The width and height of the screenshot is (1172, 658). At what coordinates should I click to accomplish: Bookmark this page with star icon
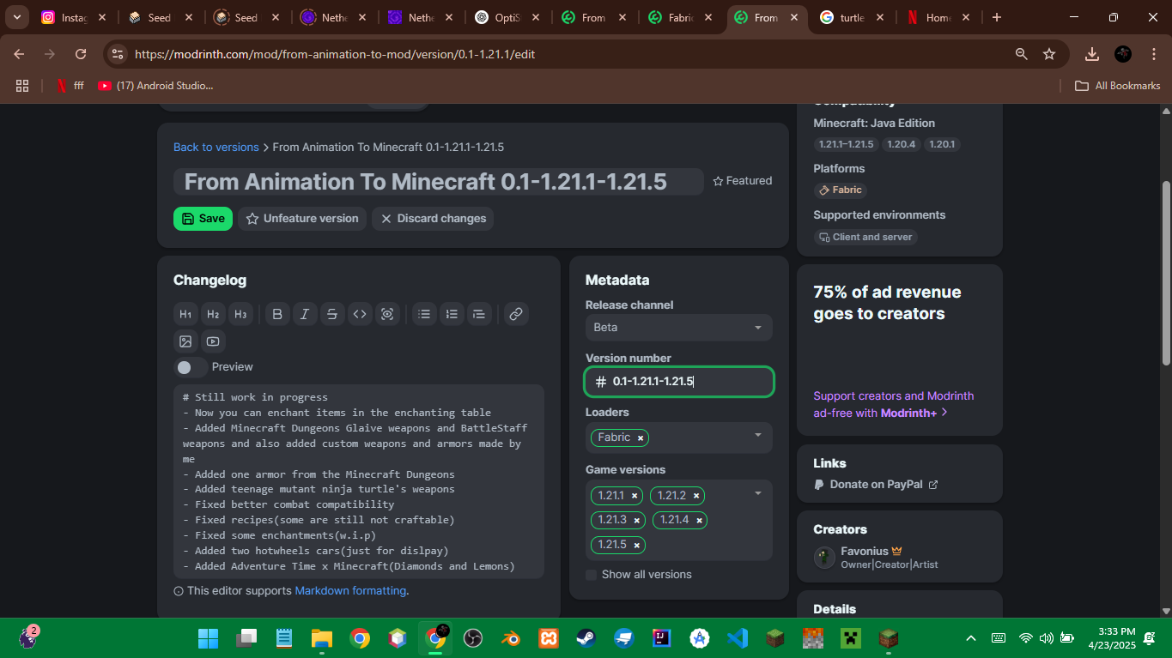1049,54
